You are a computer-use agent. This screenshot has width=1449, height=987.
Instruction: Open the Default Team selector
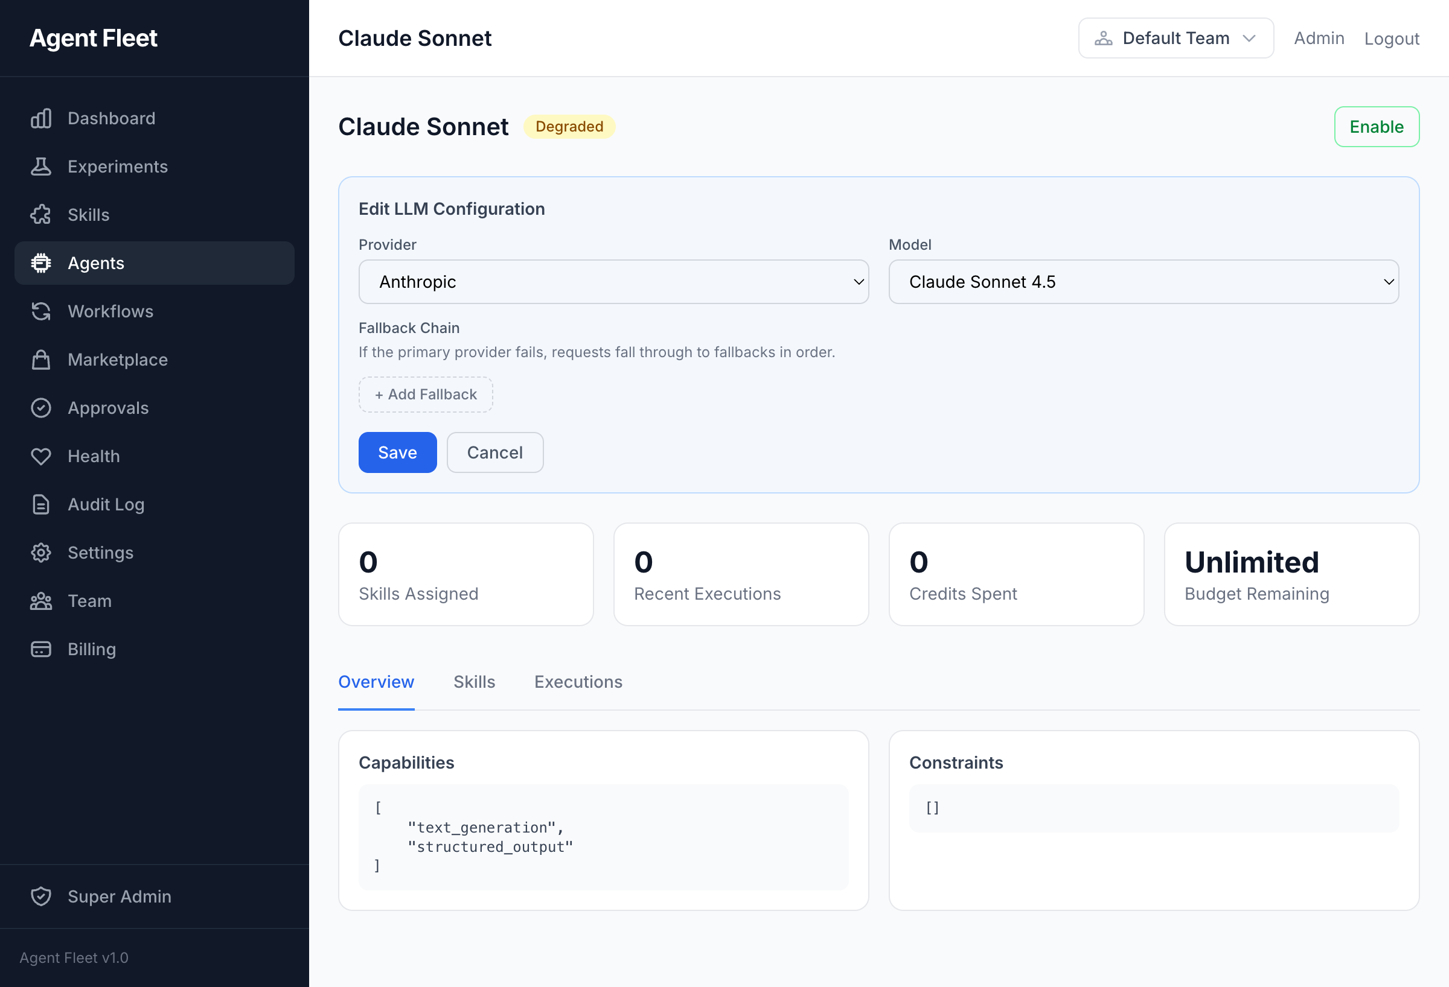tap(1176, 38)
